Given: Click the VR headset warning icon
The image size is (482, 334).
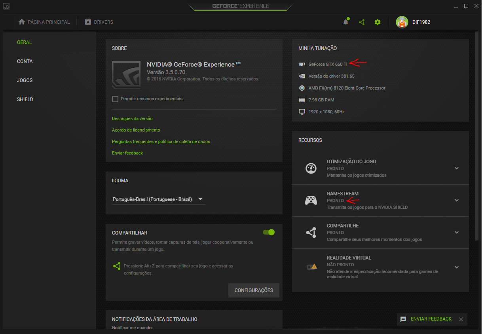Looking at the screenshot, I should point(311,267).
